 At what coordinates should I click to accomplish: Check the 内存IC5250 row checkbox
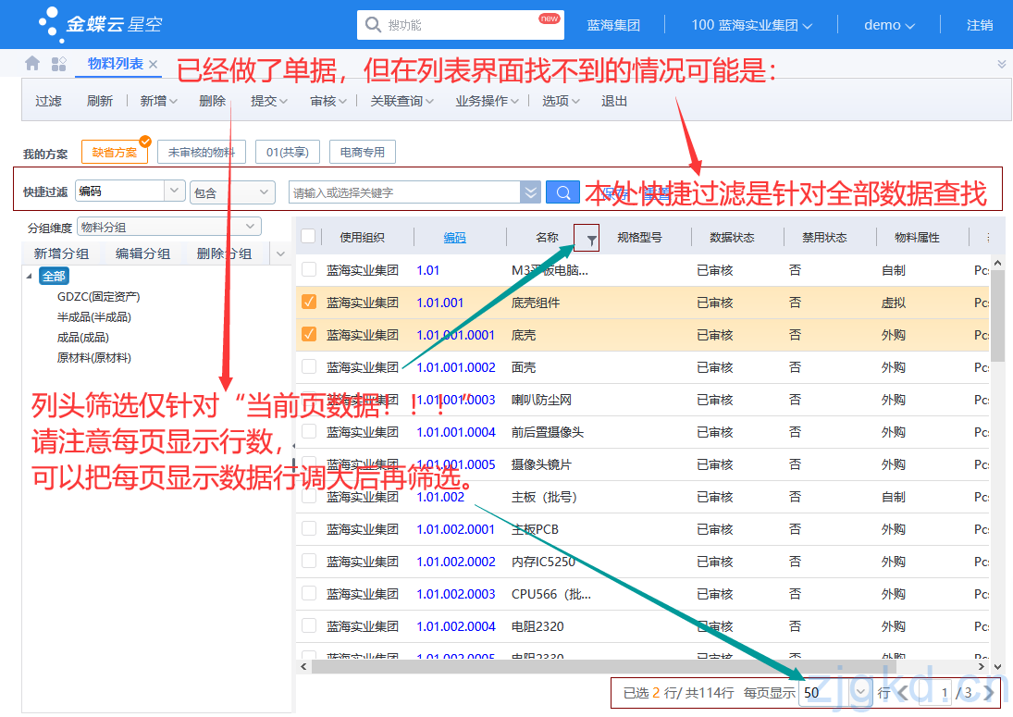pos(309,561)
